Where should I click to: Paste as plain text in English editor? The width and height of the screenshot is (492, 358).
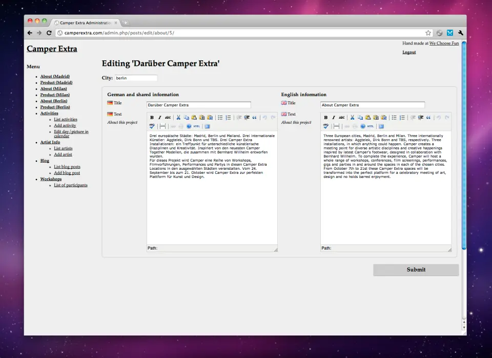tap(376, 118)
